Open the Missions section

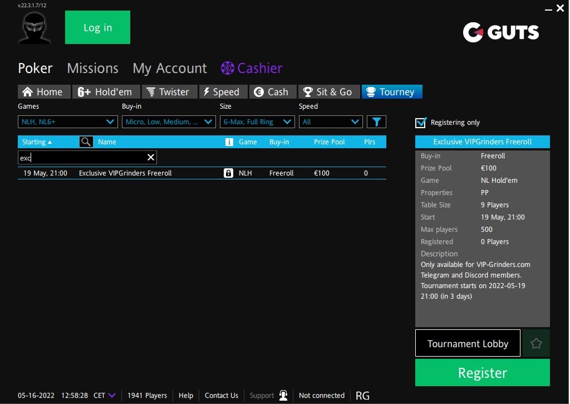pyautogui.click(x=93, y=68)
